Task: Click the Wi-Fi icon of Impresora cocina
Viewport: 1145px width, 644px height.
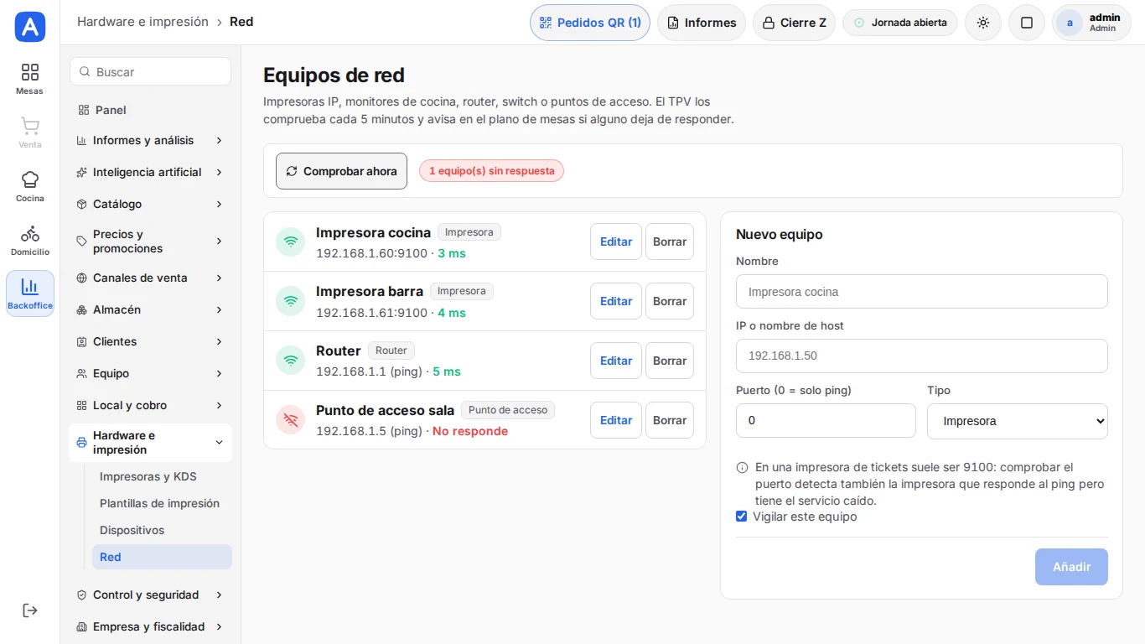Action: [x=291, y=241]
